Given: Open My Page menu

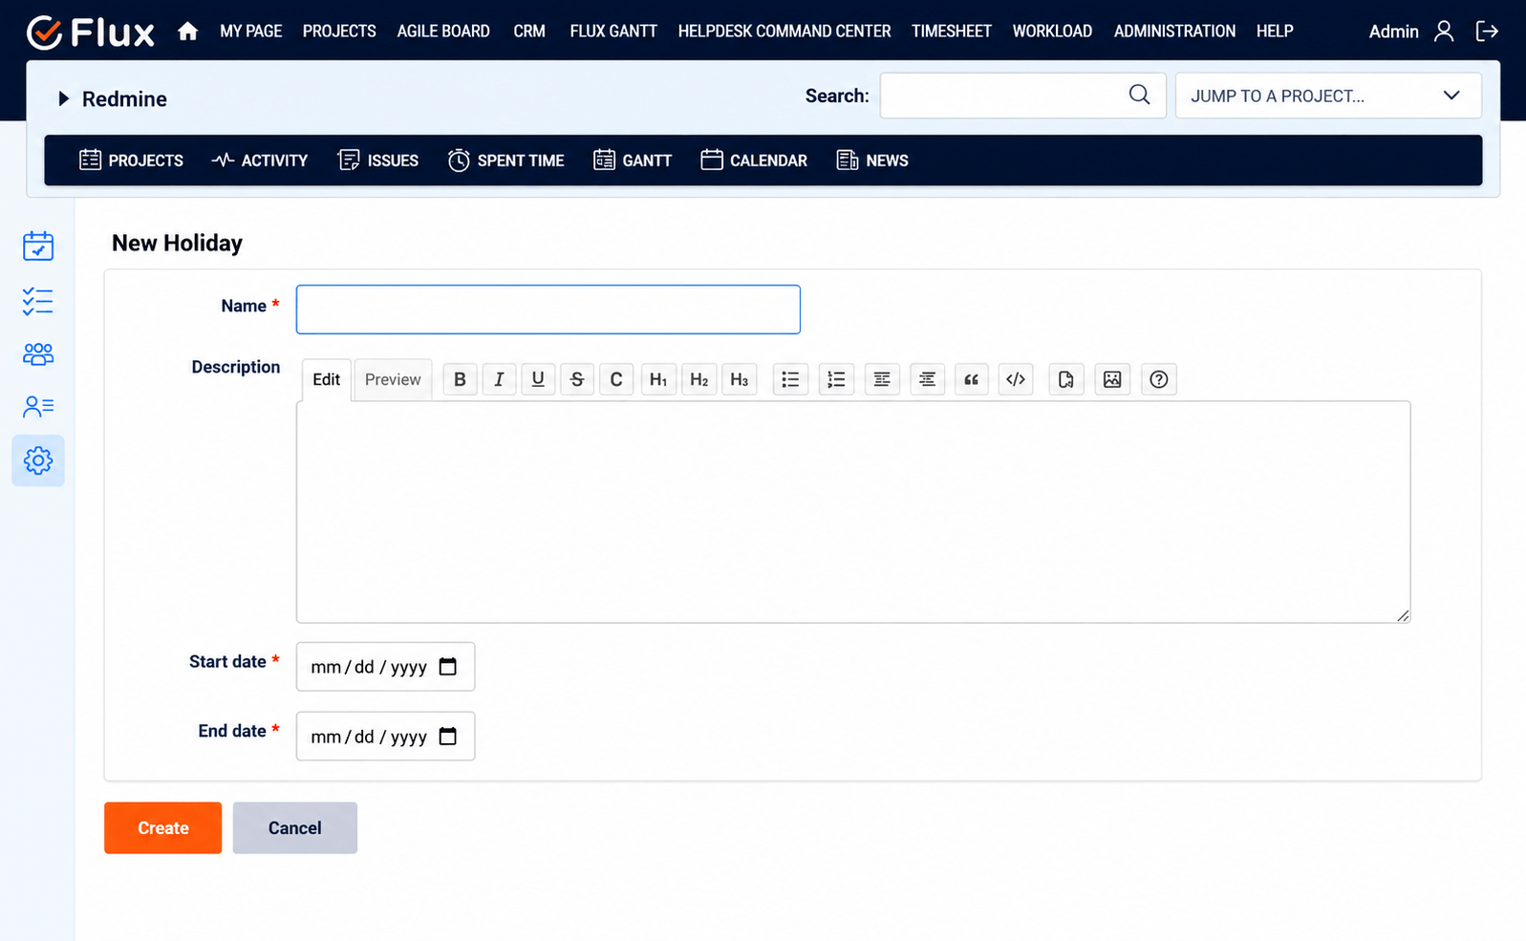Looking at the screenshot, I should (x=251, y=32).
